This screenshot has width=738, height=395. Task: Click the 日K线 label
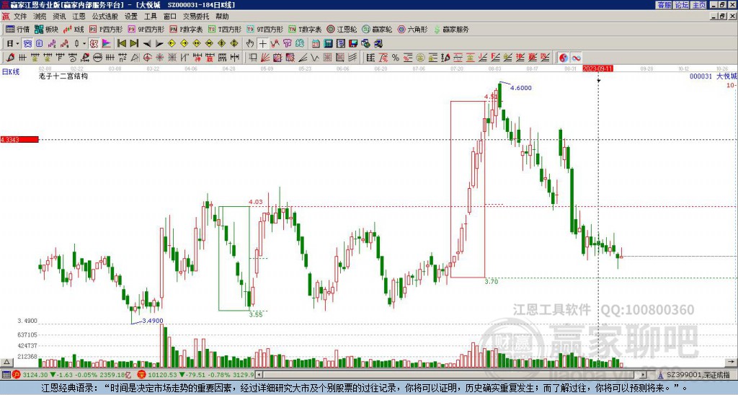click(x=10, y=72)
